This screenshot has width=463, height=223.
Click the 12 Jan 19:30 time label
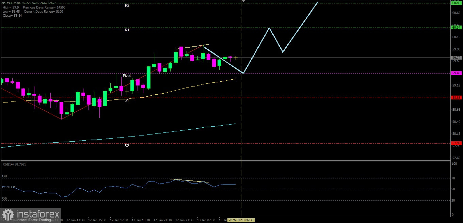point(141,220)
